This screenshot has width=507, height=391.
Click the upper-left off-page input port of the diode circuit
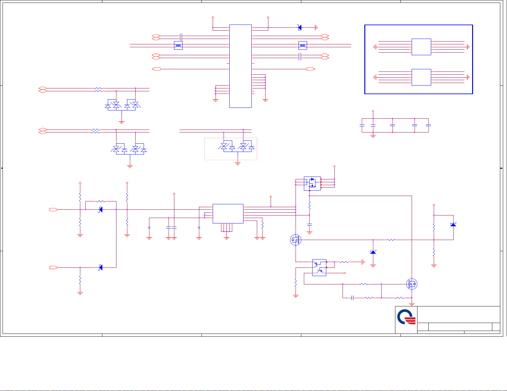pos(54,209)
